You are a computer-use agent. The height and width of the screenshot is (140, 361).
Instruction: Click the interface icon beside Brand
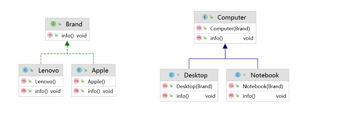(x=53, y=24)
